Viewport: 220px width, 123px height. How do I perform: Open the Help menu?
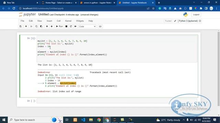(91, 21)
